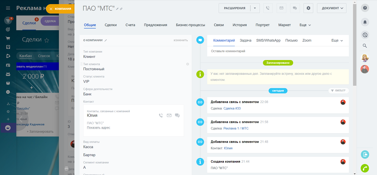The width and height of the screenshot is (377, 175).
Task: Open the Реклама 1 / МТС deal link
Action: click(x=236, y=128)
